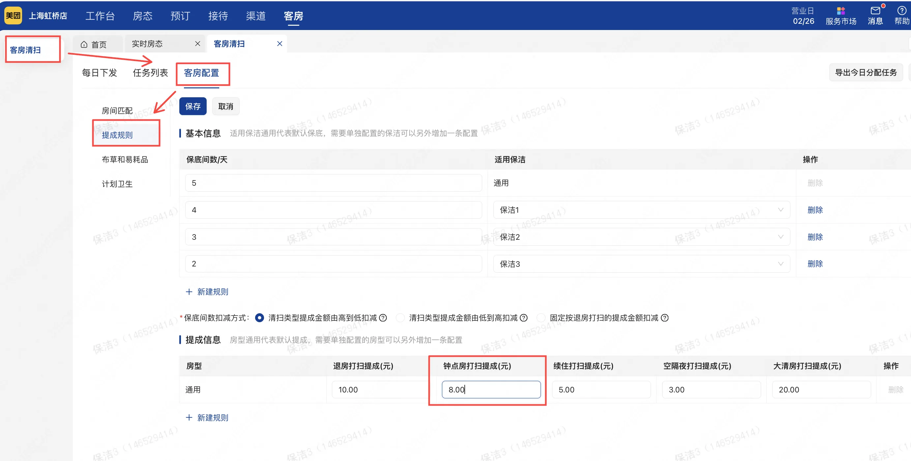Open the 服务市场 marketplace icon

tap(841, 15)
